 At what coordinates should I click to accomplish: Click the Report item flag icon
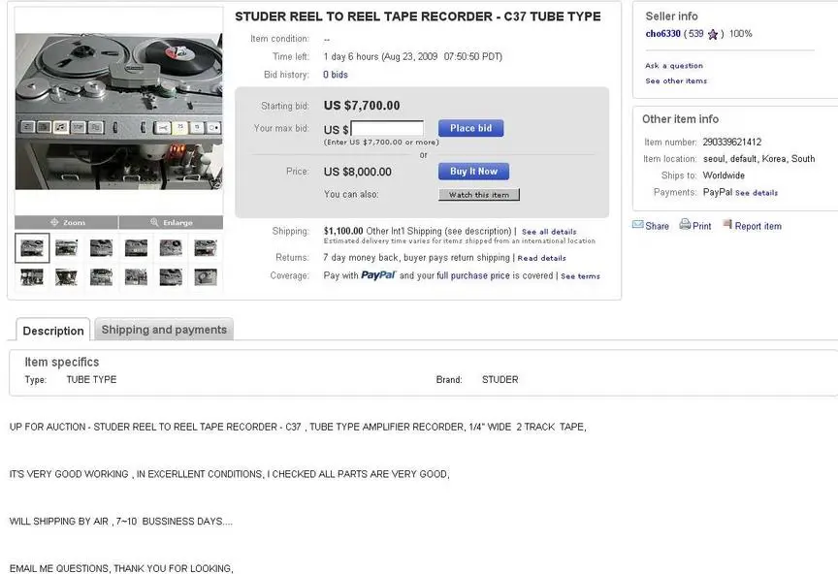point(727,225)
